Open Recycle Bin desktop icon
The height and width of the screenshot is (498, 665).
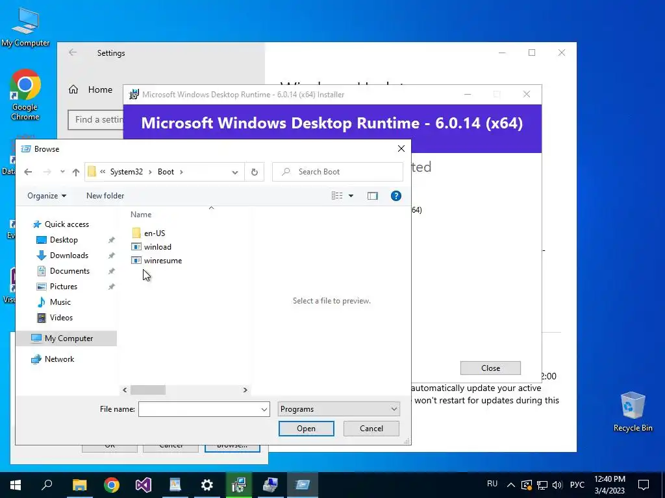633,412
